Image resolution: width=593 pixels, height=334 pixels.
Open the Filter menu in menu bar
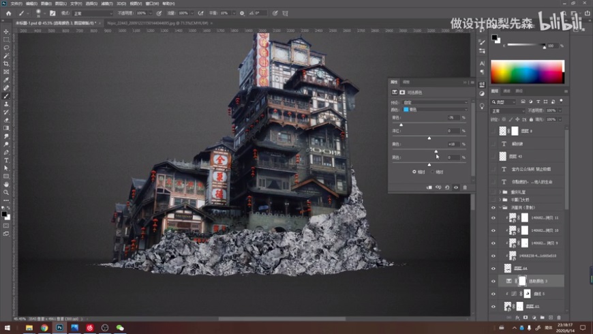click(106, 3)
